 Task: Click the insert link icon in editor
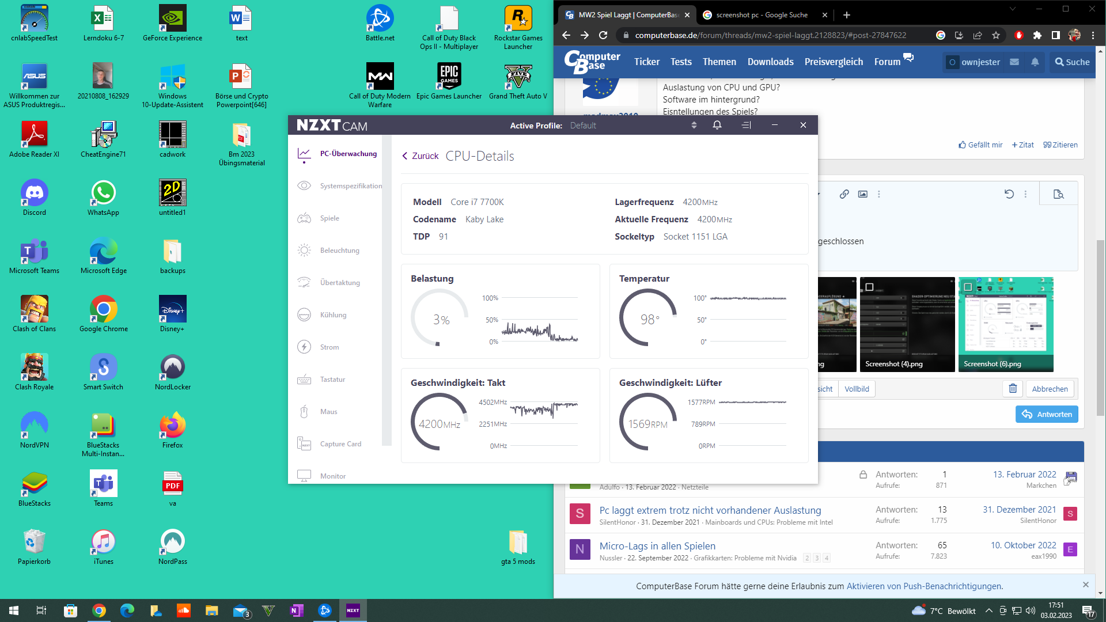point(844,194)
